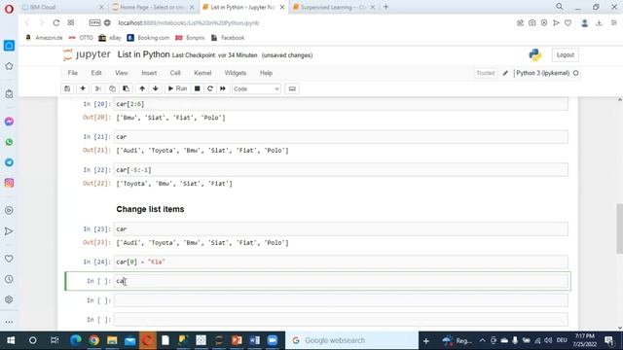This screenshot has height=350, width=623.
Task: Open the Kernel menu
Action: pyautogui.click(x=202, y=73)
